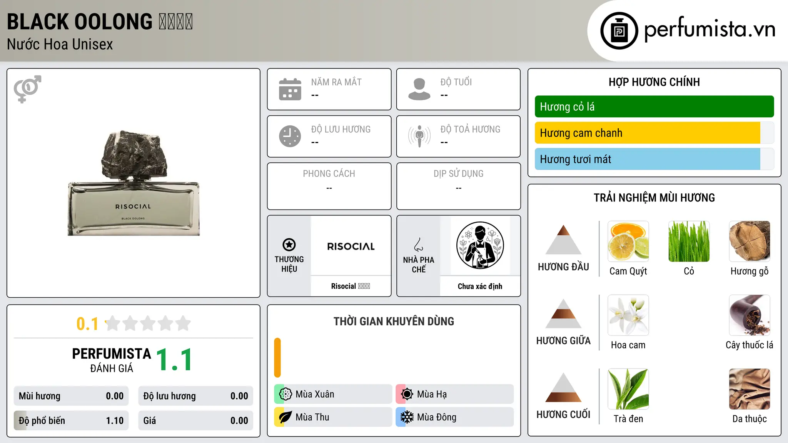Click the Độ phổ biến score row
The width and height of the screenshot is (788, 443).
click(x=71, y=421)
